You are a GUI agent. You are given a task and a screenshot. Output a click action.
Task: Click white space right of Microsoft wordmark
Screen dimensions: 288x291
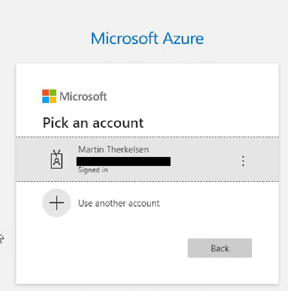[189, 96]
